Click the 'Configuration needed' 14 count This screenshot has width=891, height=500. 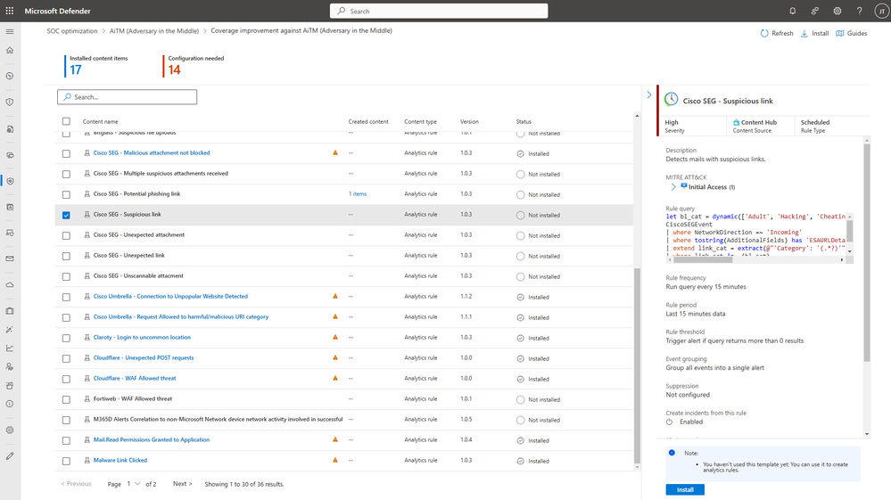click(x=175, y=70)
